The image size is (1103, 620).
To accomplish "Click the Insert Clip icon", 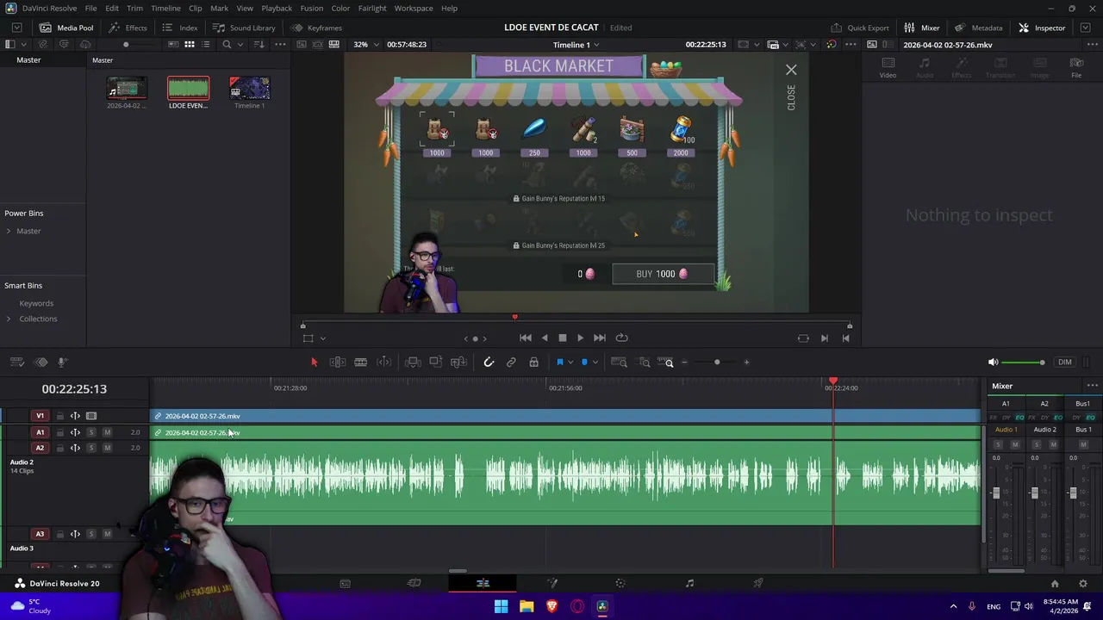I will [x=413, y=363].
